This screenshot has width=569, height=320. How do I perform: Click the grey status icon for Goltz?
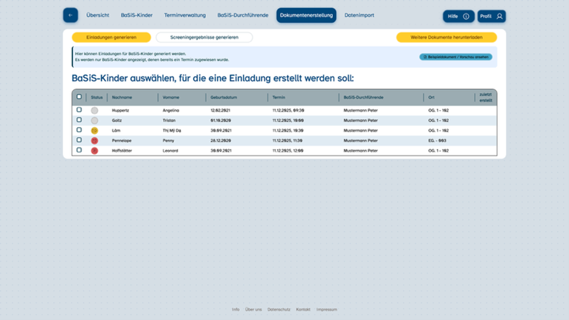95,121
